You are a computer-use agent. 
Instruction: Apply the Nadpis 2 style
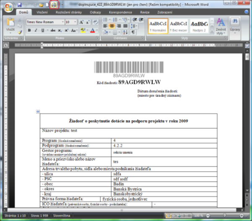(x=200, y=26)
